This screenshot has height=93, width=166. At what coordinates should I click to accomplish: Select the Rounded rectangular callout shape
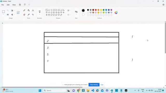pos(51,15)
